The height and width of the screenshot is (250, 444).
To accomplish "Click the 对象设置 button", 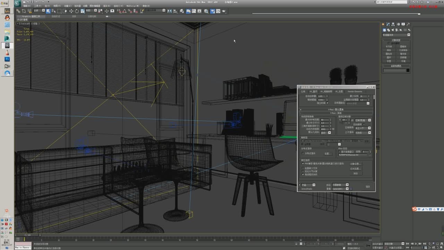I will click(356, 164).
